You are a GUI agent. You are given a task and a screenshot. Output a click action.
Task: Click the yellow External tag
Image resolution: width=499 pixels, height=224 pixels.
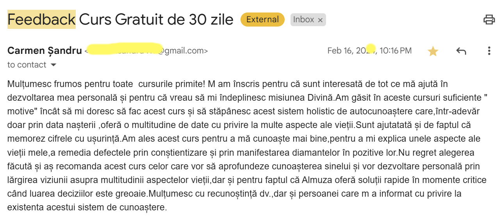pyautogui.click(x=262, y=20)
